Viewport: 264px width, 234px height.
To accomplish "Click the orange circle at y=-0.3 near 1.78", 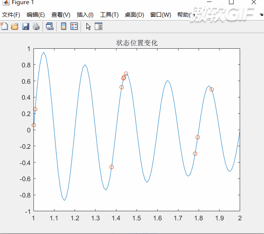I will (195, 154).
